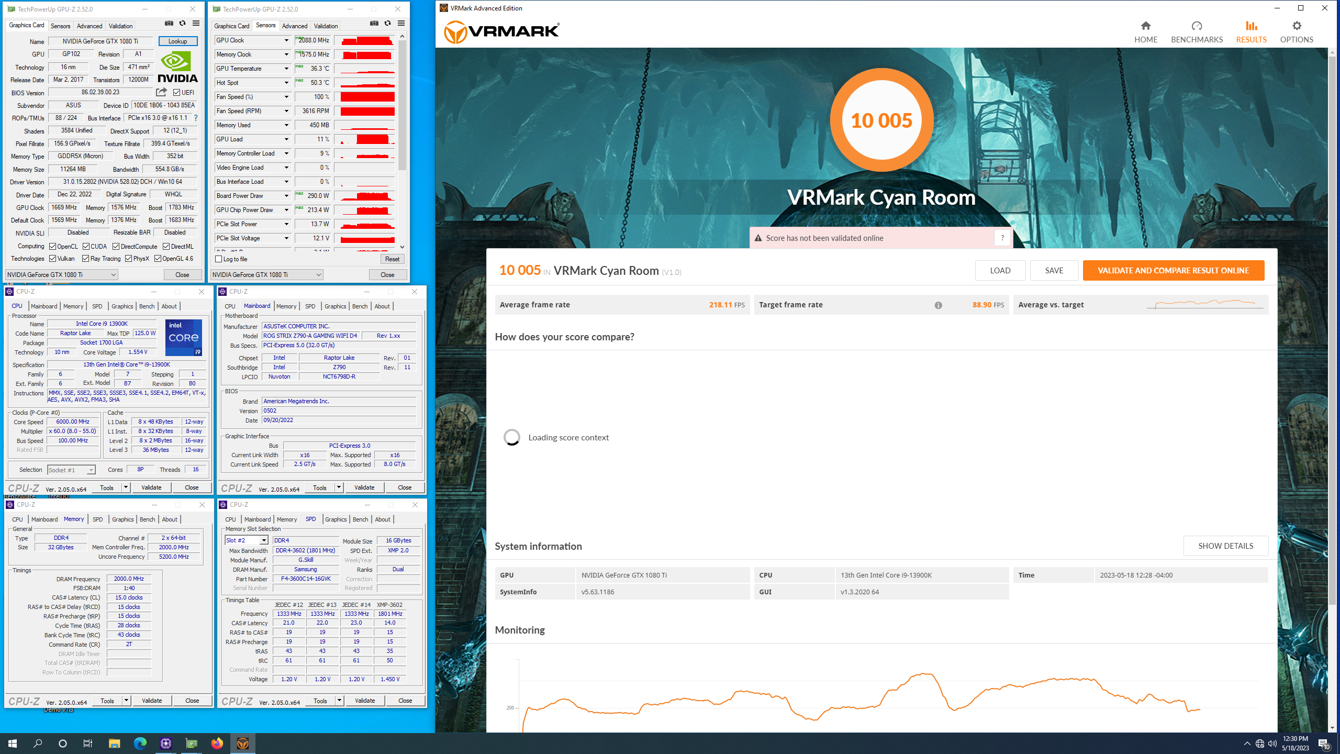The width and height of the screenshot is (1340, 754).
Task: Open Graphics tab in CPU-Z Mainboard window
Action: 335,306
